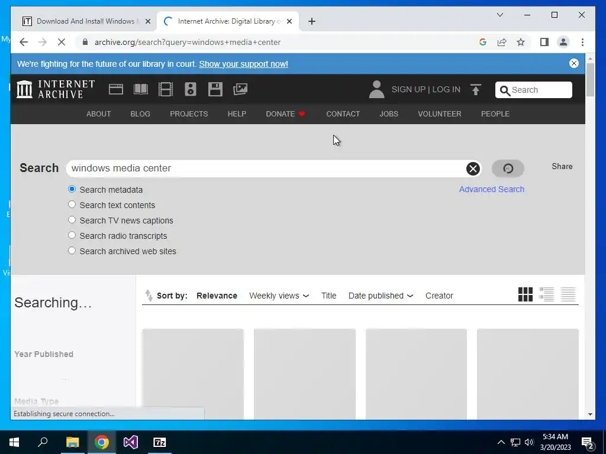Screen dimensions: 606x454
Task: Open the PROJECTS menu item
Action: click(x=189, y=114)
